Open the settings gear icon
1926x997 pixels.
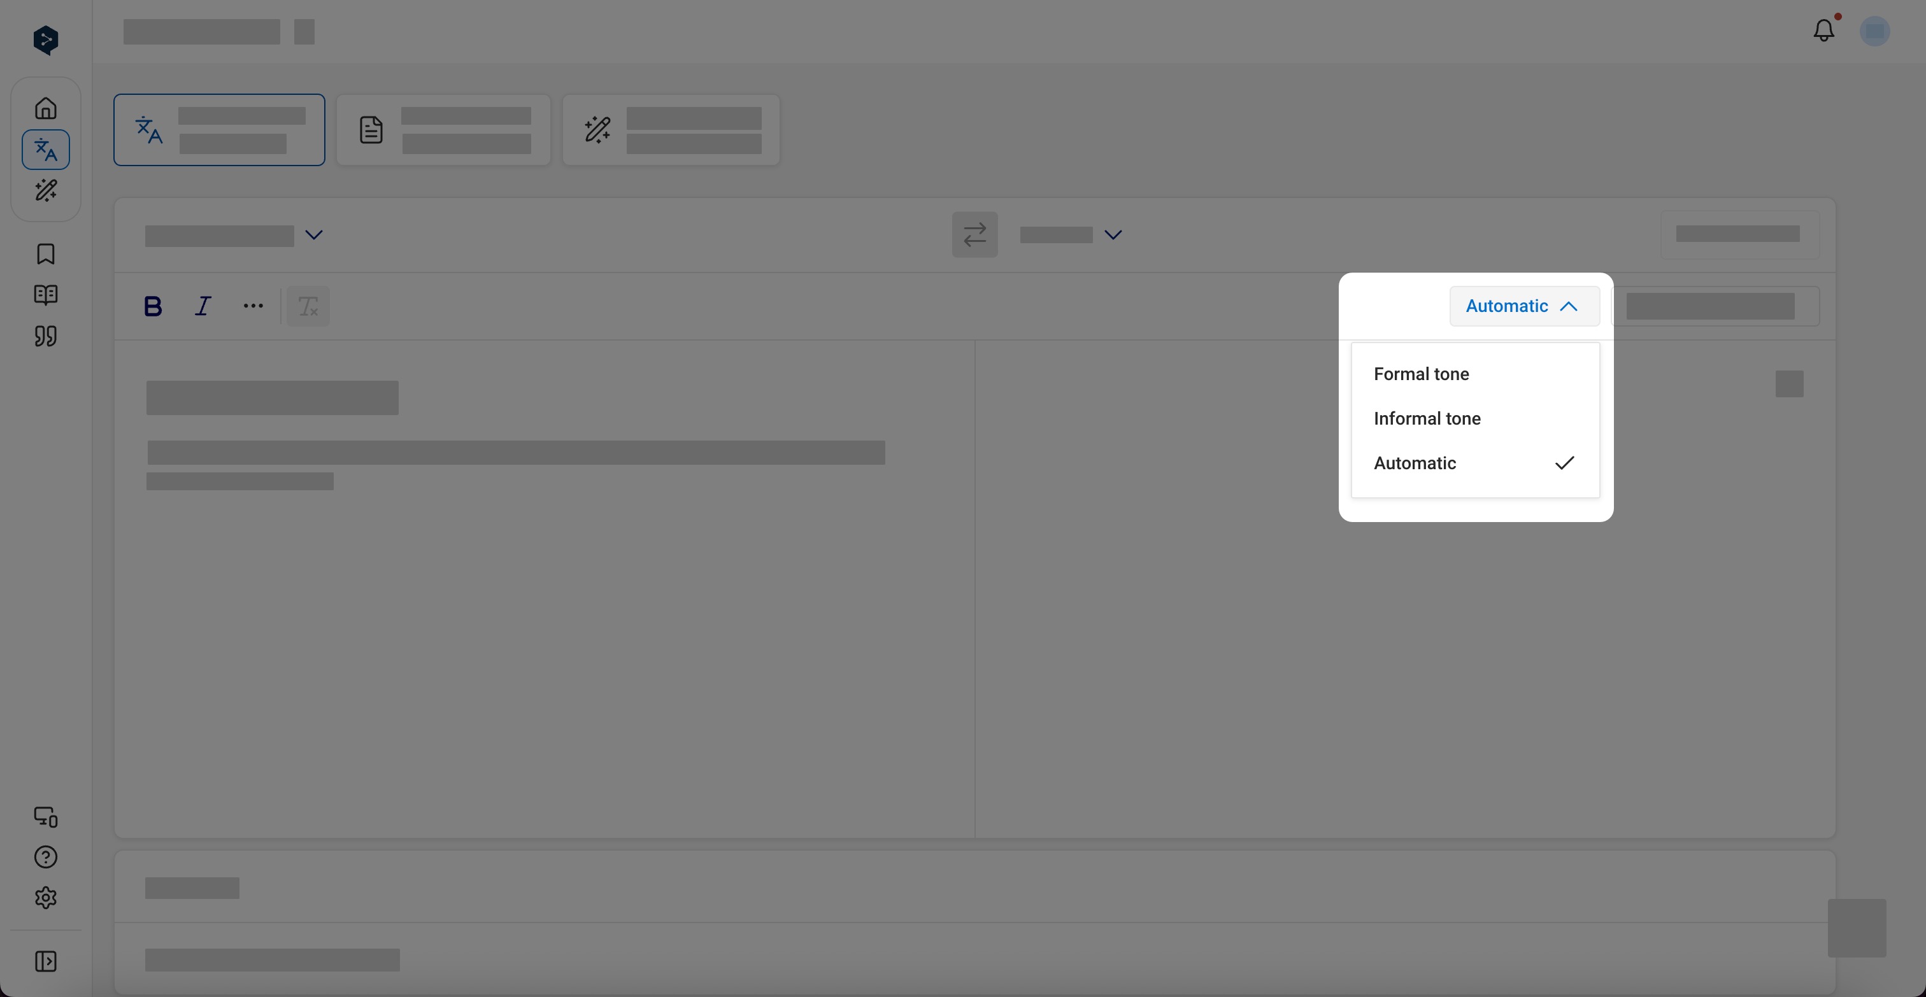46,898
